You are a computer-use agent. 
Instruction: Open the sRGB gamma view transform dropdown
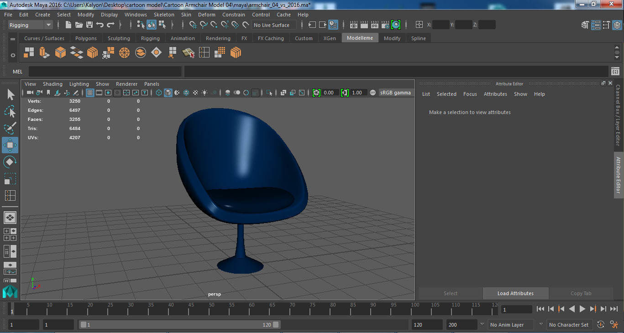pyautogui.click(x=396, y=93)
